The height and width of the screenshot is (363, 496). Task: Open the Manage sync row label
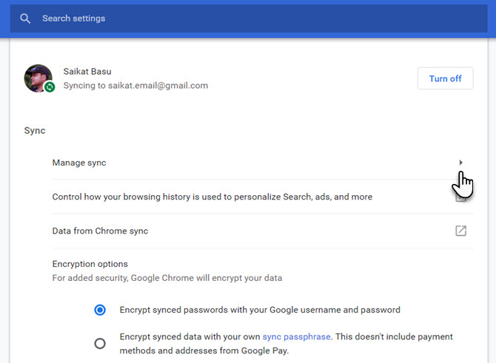(79, 163)
